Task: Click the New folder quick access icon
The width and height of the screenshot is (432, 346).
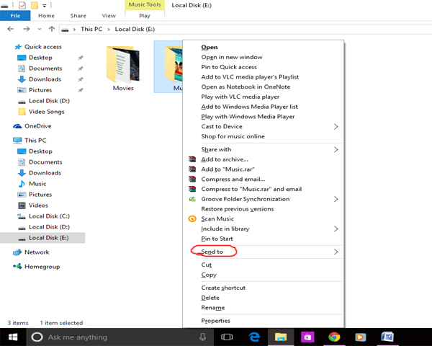Action: point(34,5)
